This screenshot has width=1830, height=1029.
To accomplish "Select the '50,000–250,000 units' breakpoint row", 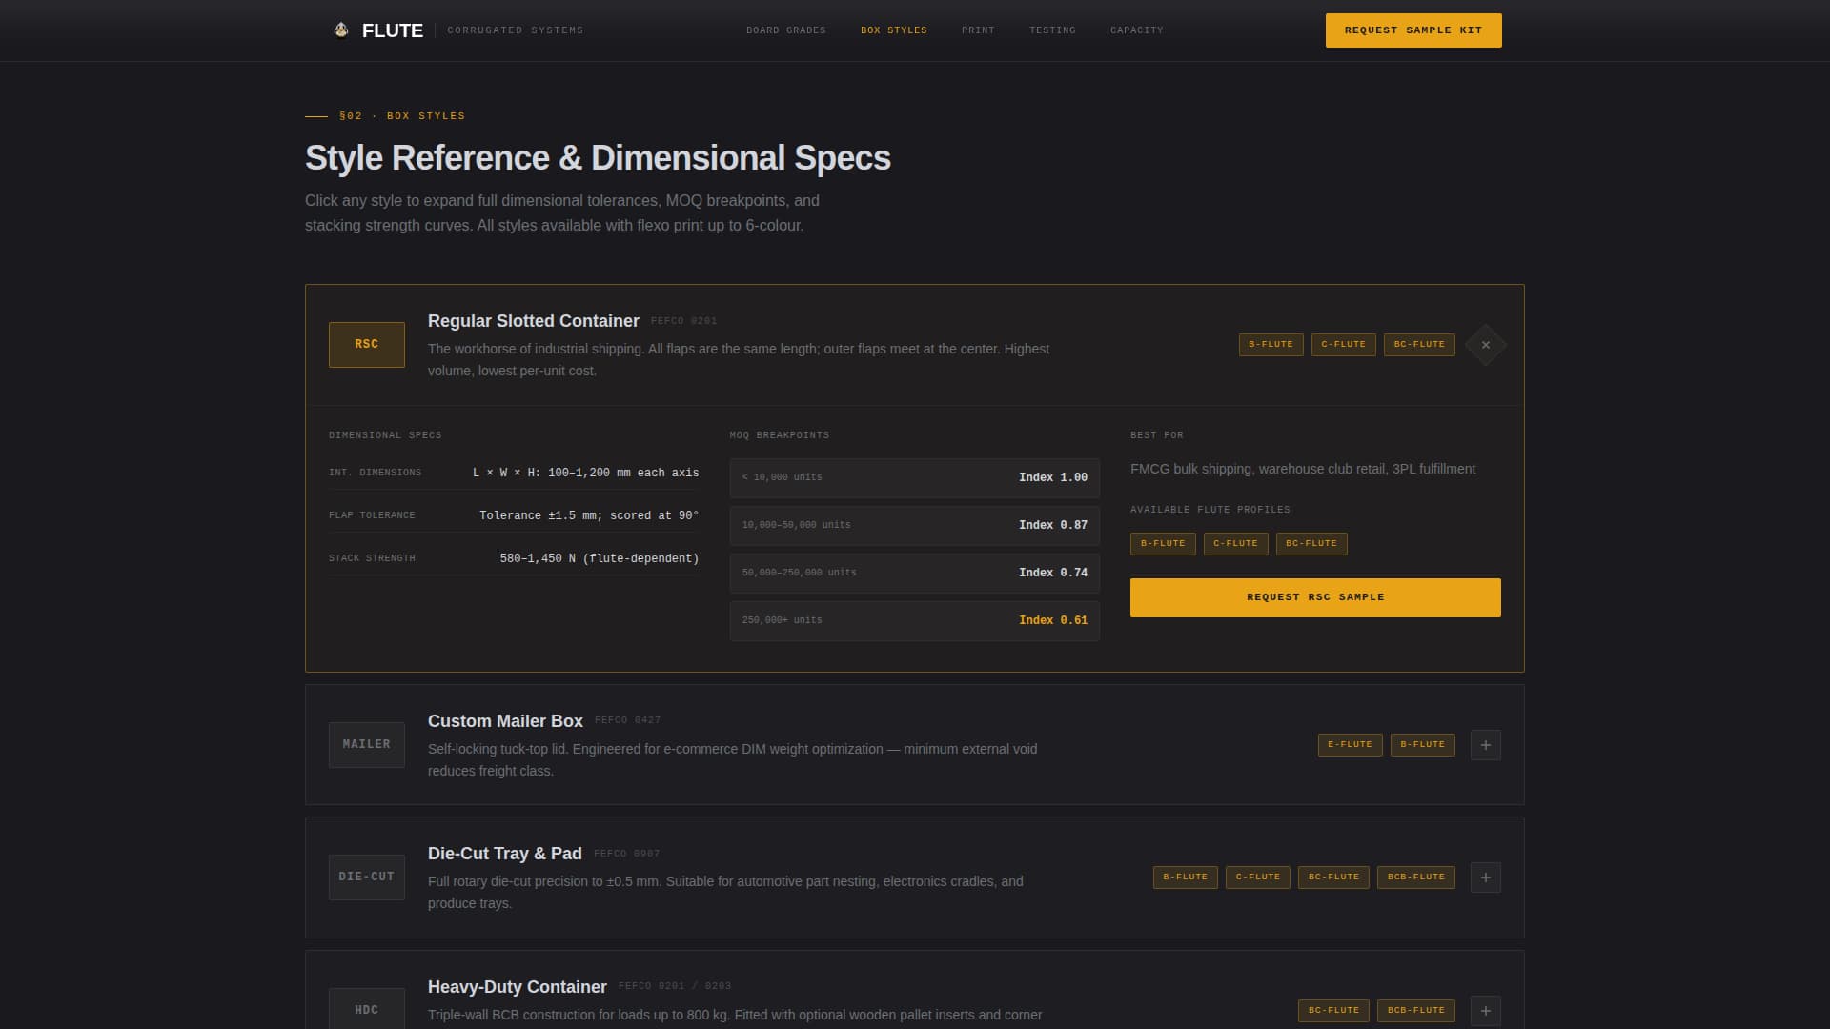I will tap(915, 574).
